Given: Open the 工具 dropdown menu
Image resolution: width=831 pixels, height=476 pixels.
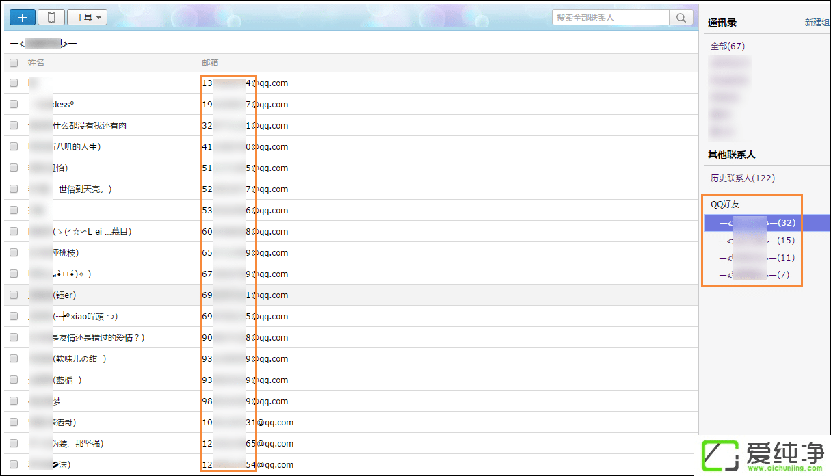Looking at the screenshot, I should coord(88,17).
